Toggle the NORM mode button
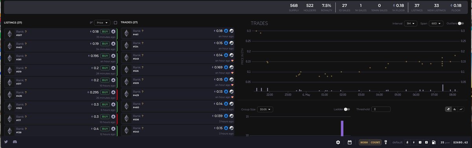 click(x=364, y=142)
